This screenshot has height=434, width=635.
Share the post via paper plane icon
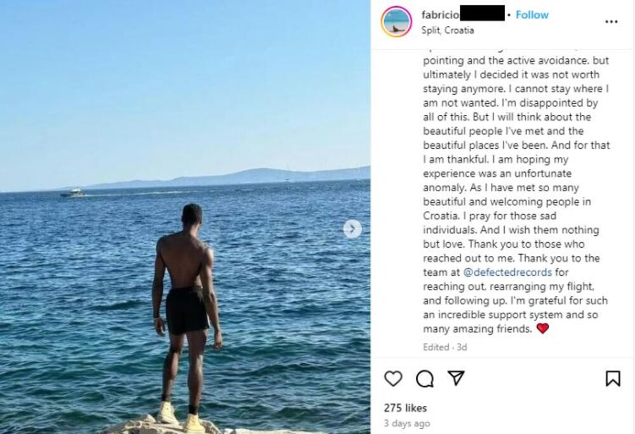pos(456,377)
